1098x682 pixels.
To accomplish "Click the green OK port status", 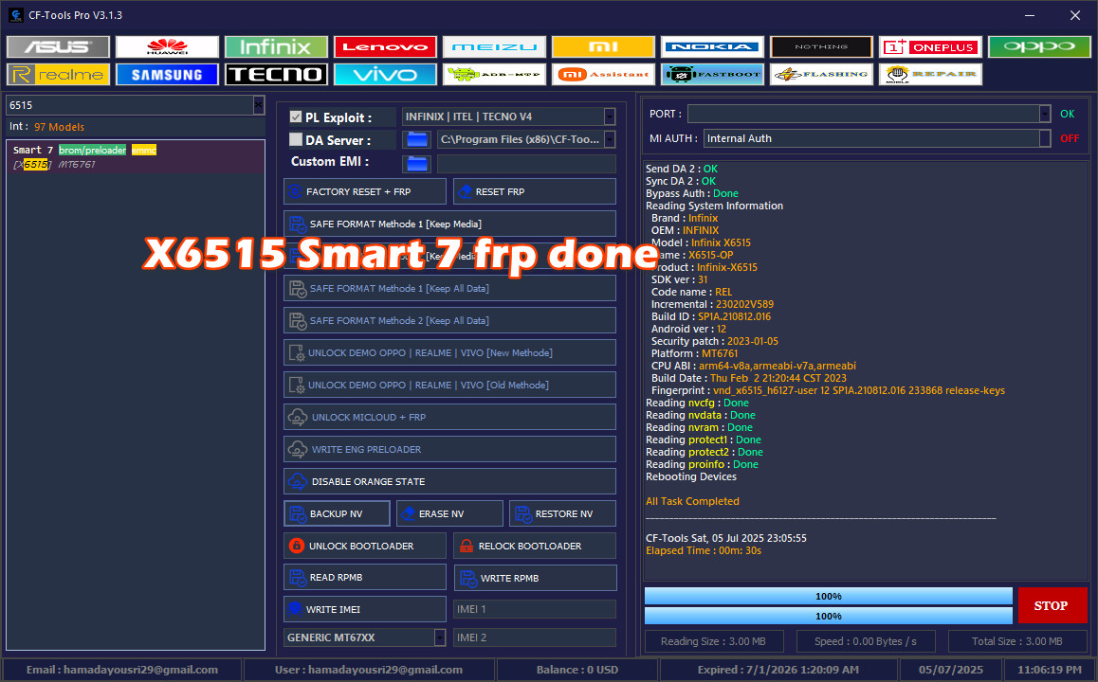I will [1068, 114].
